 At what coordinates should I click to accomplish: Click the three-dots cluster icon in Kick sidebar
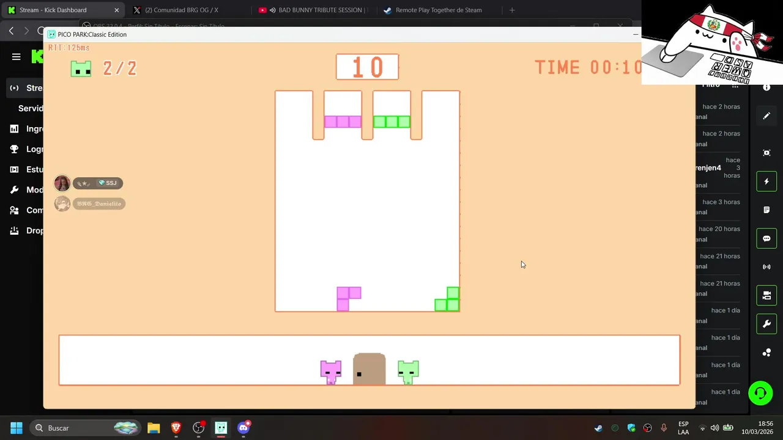point(766,353)
